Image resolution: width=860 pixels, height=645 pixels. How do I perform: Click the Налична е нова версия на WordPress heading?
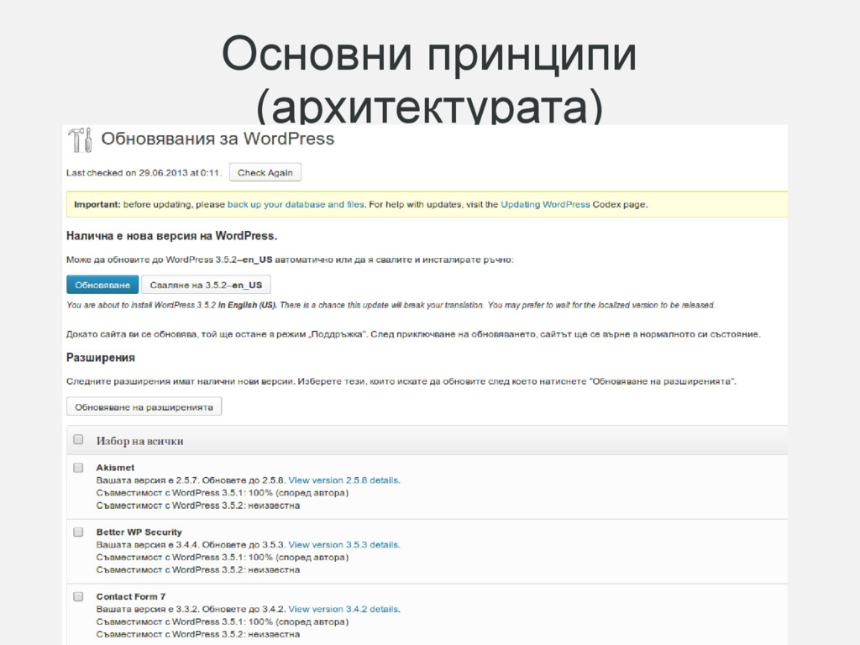171,236
